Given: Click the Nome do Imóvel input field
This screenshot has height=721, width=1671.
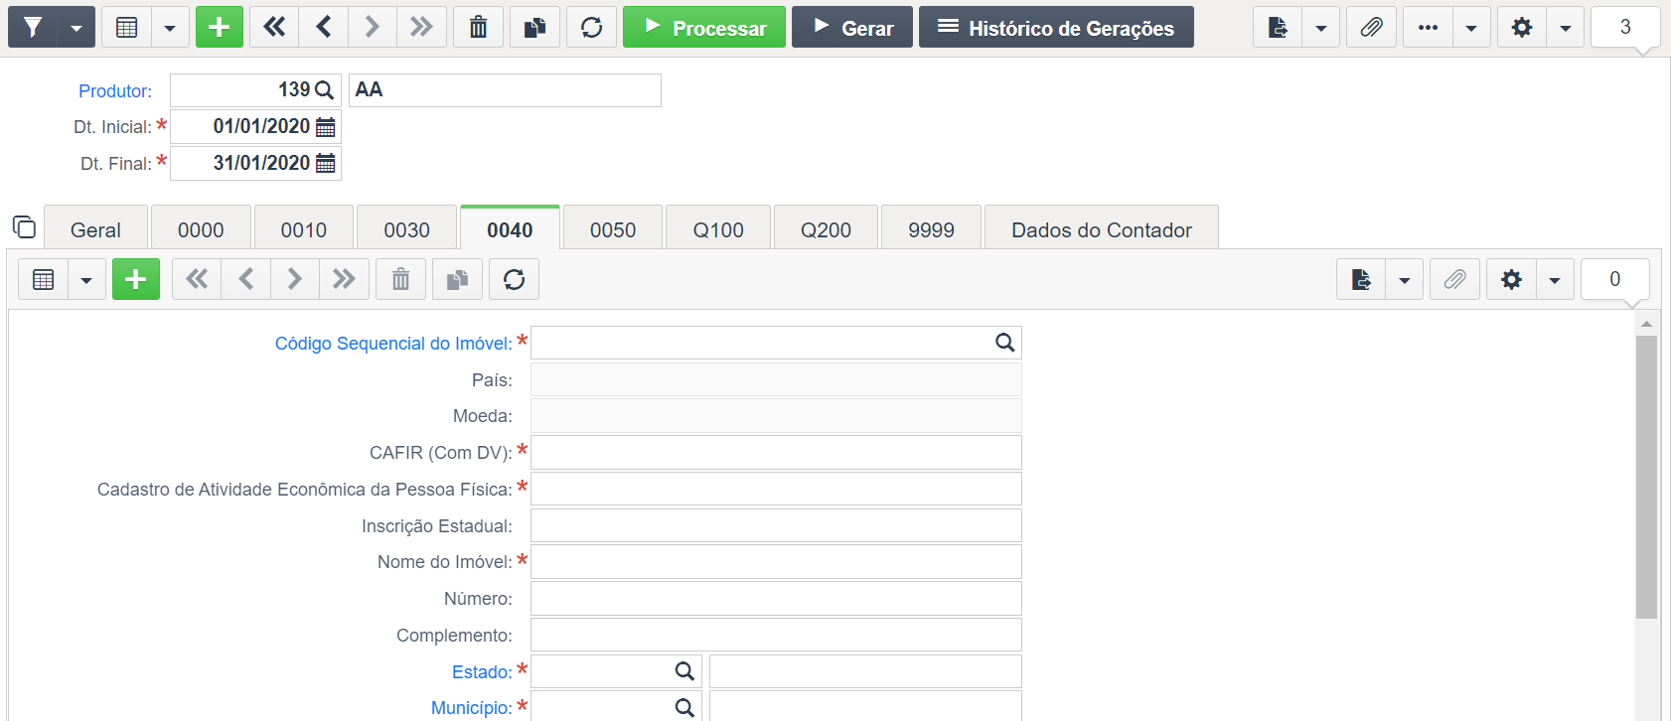Looking at the screenshot, I should point(776,562).
